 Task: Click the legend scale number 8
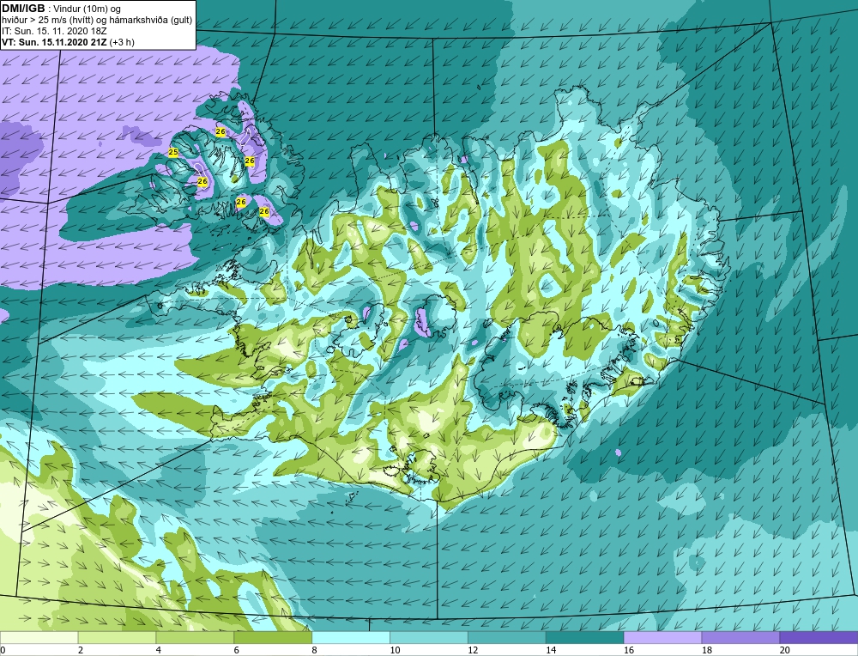coord(314,650)
